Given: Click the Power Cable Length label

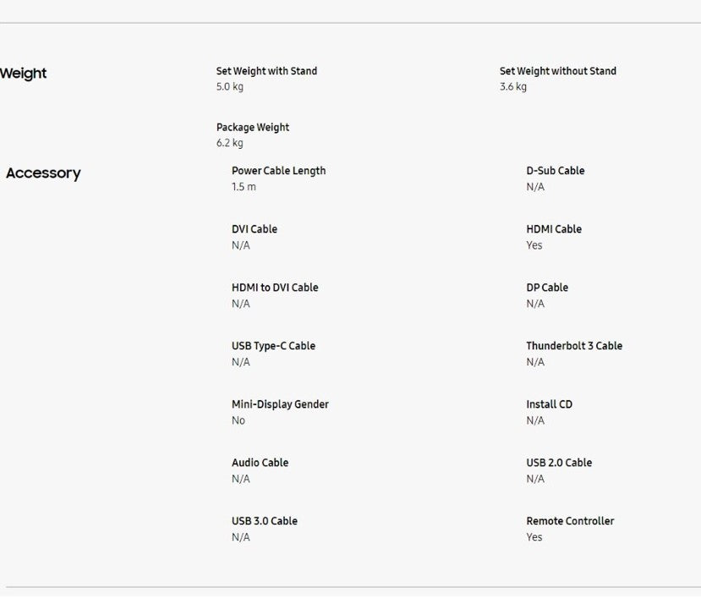Looking at the screenshot, I should (x=278, y=171).
